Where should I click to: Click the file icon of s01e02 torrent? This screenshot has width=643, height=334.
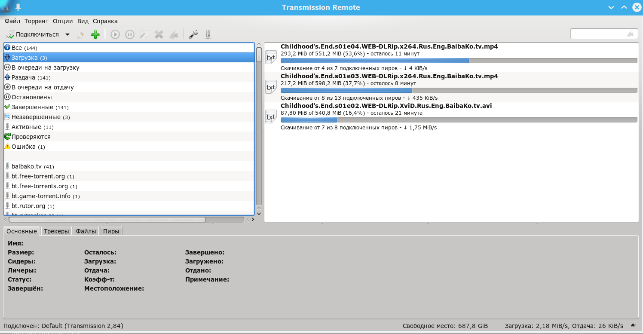tap(271, 116)
